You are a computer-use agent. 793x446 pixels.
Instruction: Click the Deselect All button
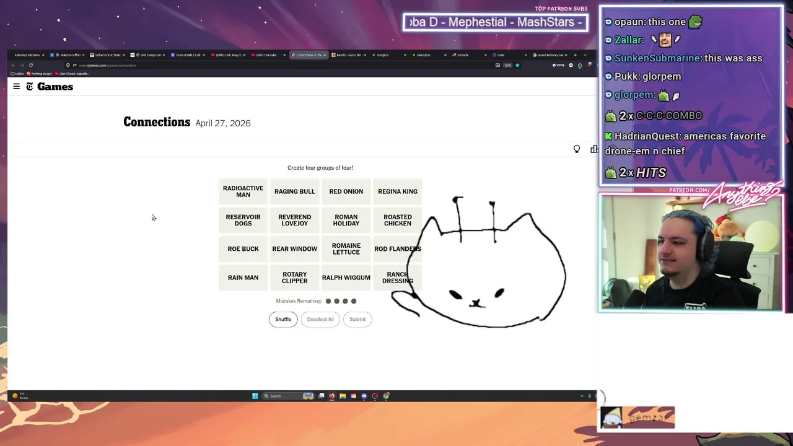tap(320, 319)
